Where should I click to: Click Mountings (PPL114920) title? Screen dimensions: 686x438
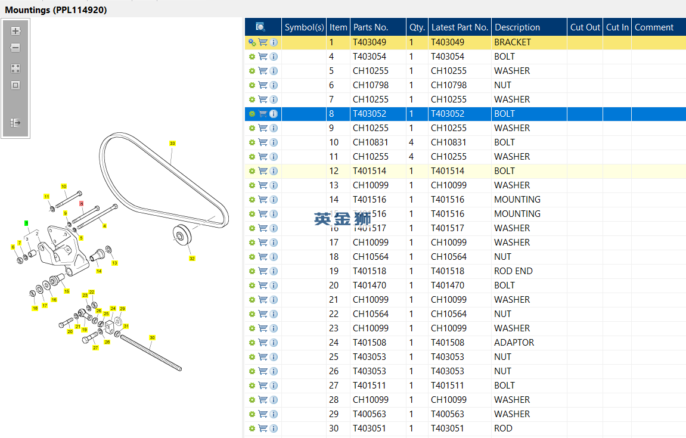pos(56,10)
